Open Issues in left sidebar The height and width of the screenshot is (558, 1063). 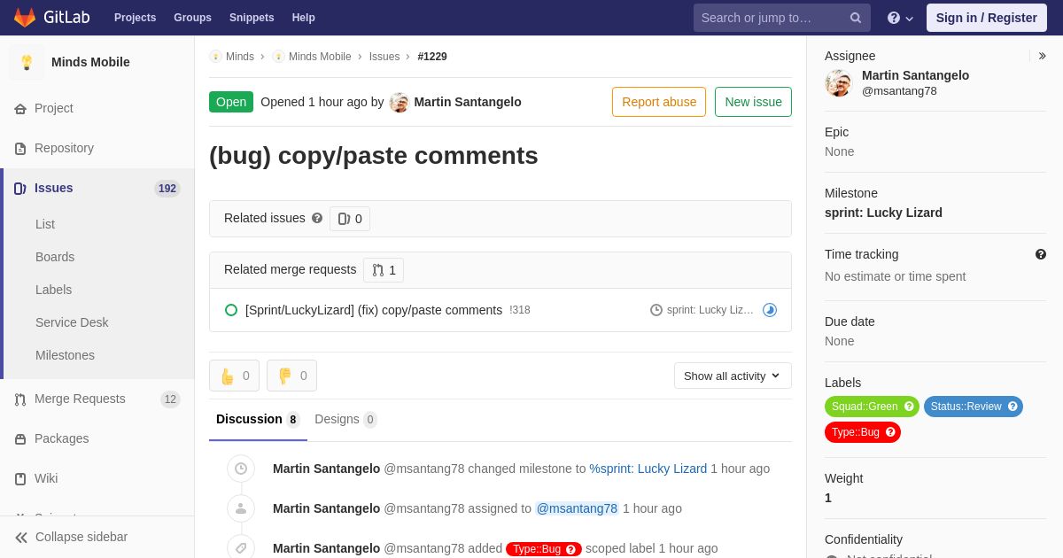(97, 188)
